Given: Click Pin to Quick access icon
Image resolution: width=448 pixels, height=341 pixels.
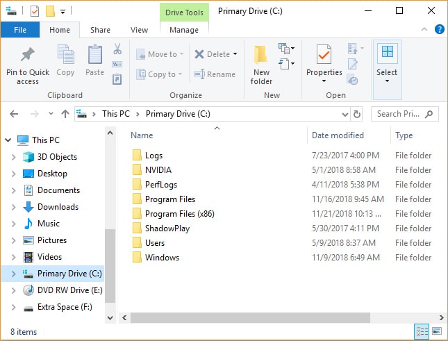Looking at the screenshot, I should (x=28, y=56).
